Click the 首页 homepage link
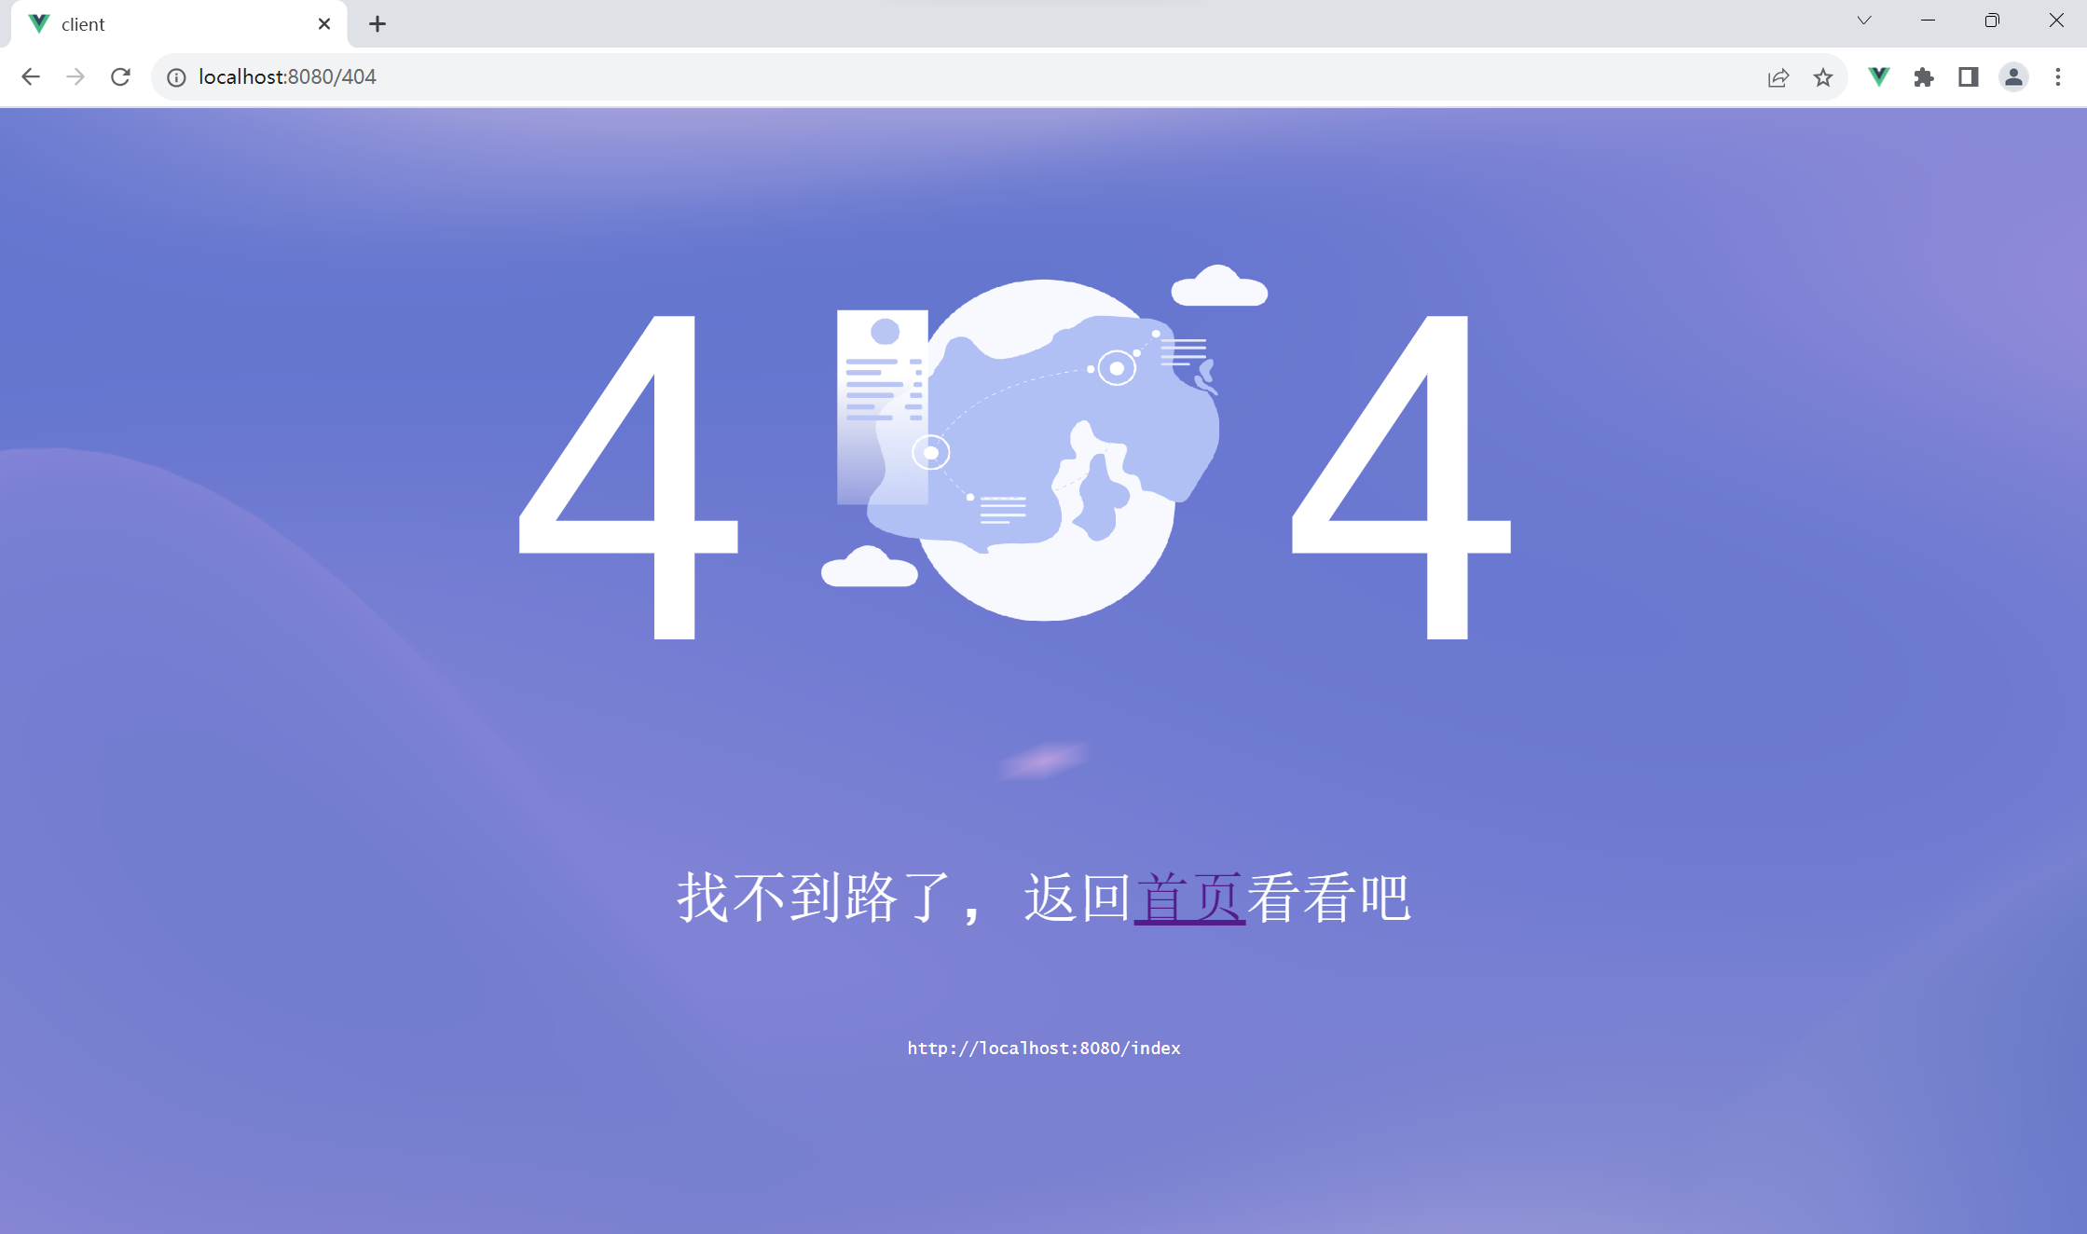The image size is (2087, 1234). tap(1188, 898)
